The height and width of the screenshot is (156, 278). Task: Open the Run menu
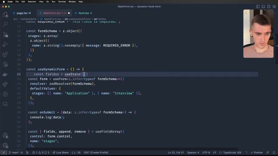(53, 2)
